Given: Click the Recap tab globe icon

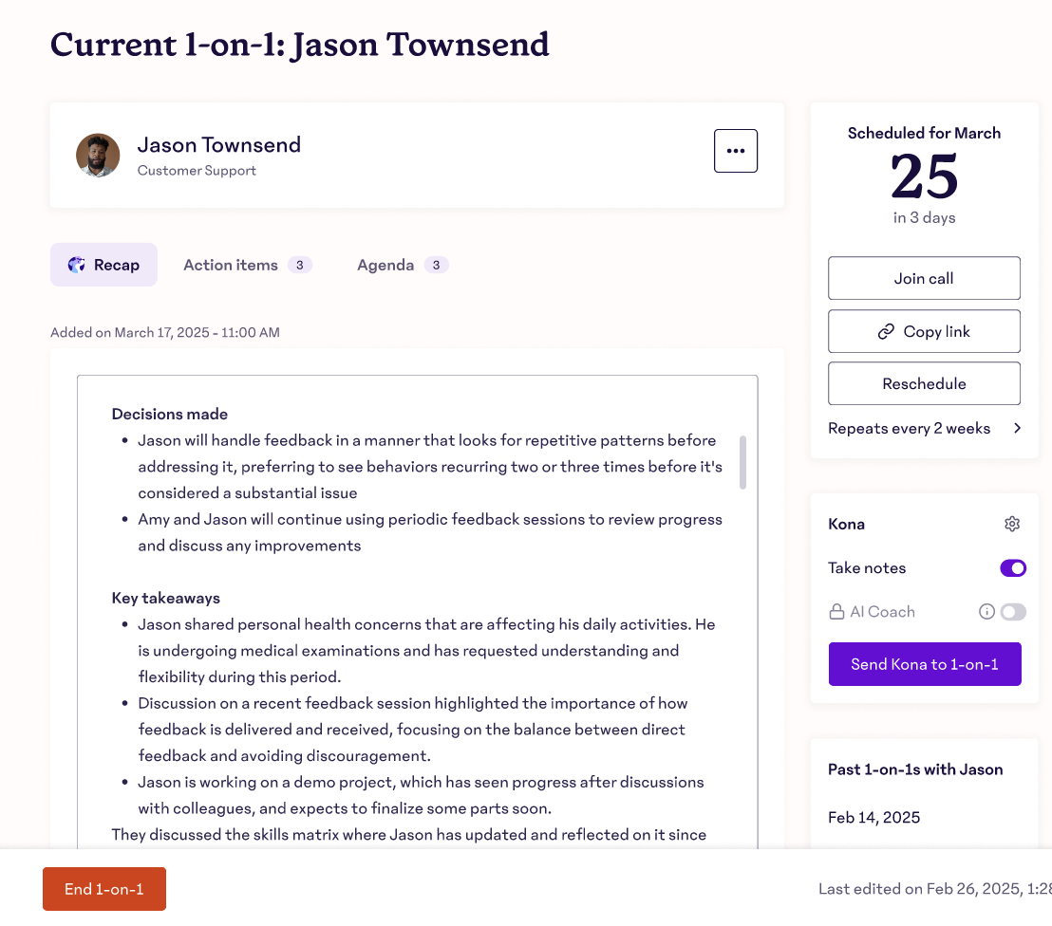Looking at the screenshot, I should point(77,265).
